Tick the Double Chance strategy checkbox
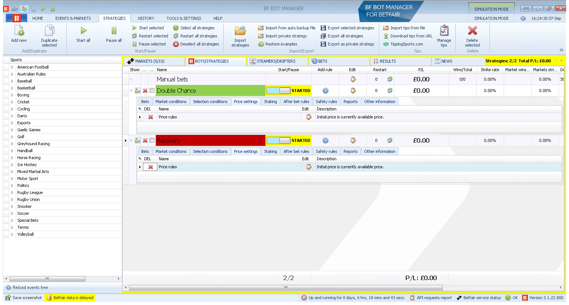 152,91
